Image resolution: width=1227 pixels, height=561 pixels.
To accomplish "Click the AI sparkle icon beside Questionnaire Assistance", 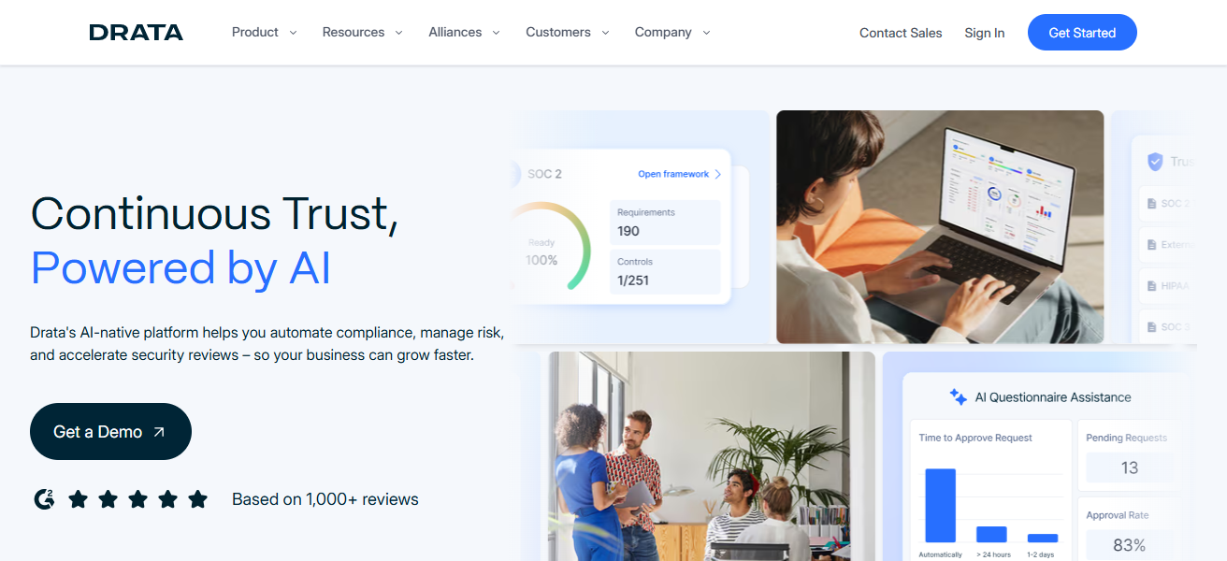I will pos(958,397).
